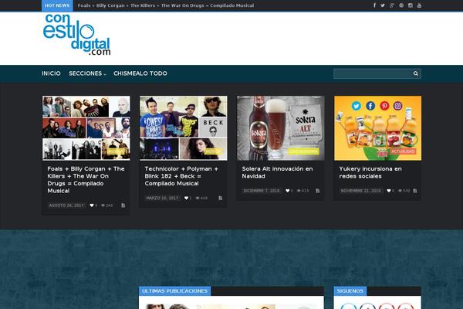Open document icon on Foals post
463x309 pixels.
(123, 205)
